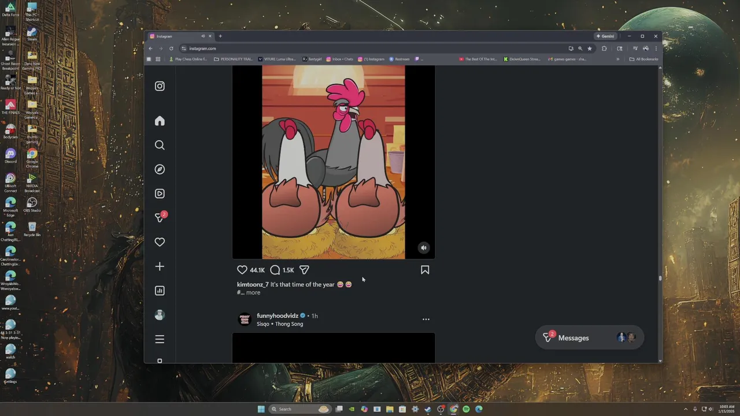Open The Best Of The Int... bookmark

pos(479,59)
